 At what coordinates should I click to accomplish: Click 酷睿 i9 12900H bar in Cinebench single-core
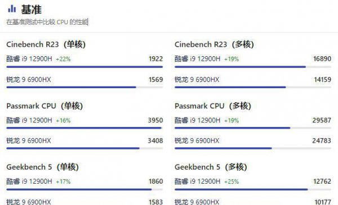(x=84, y=67)
